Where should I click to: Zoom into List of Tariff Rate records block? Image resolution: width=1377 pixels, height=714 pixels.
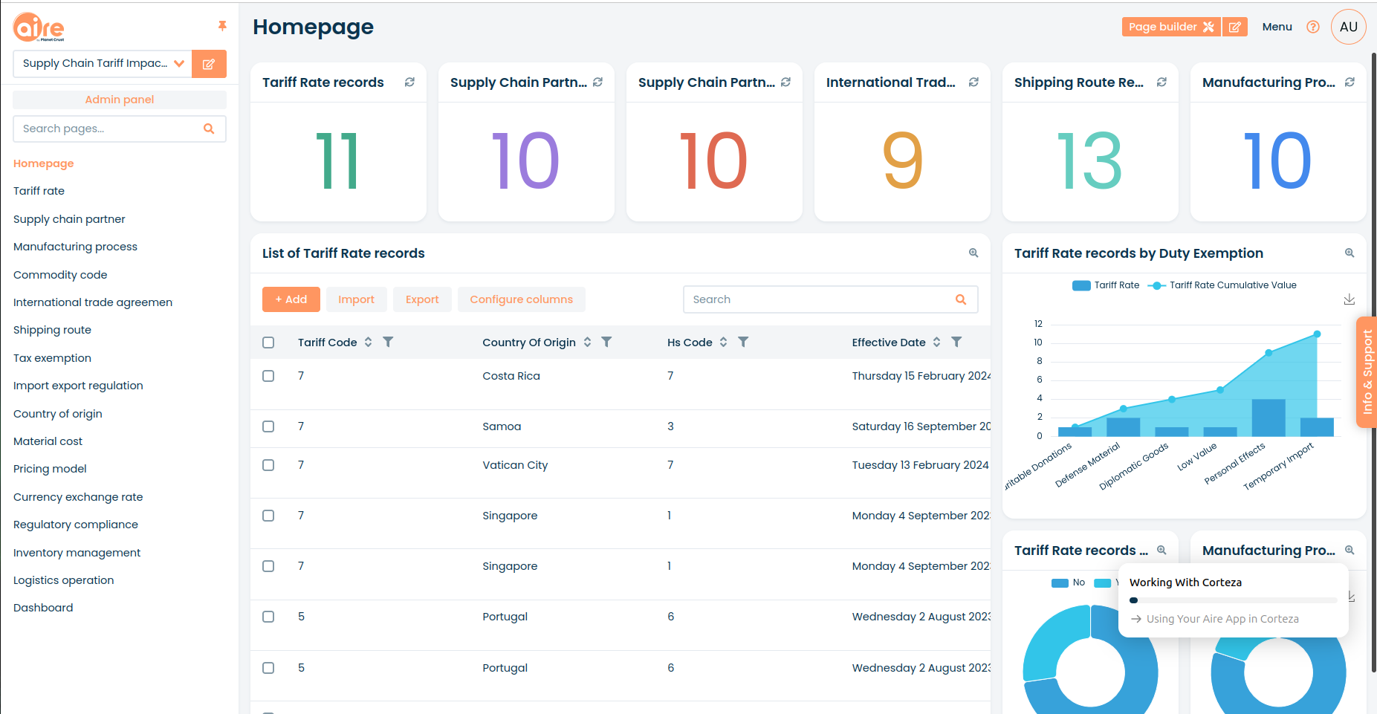pos(973,253)
